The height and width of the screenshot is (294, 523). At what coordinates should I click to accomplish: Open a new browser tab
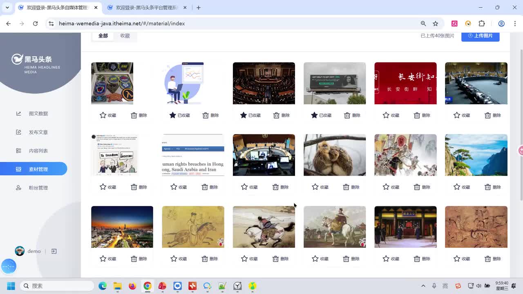199,8
